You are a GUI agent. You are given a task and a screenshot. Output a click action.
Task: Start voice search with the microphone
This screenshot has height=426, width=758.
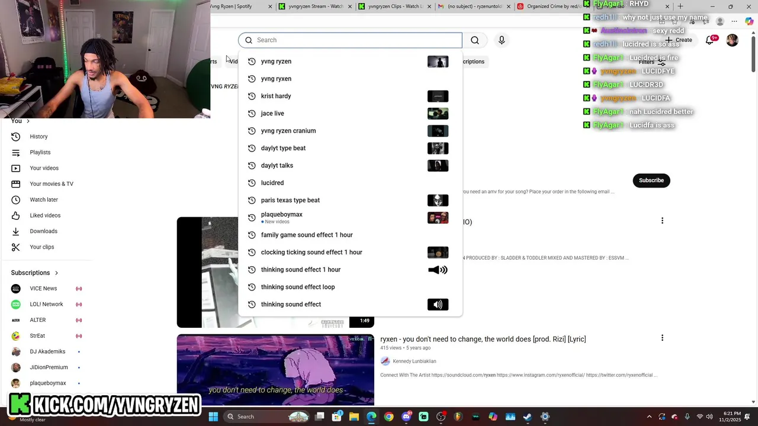(502, 40)
